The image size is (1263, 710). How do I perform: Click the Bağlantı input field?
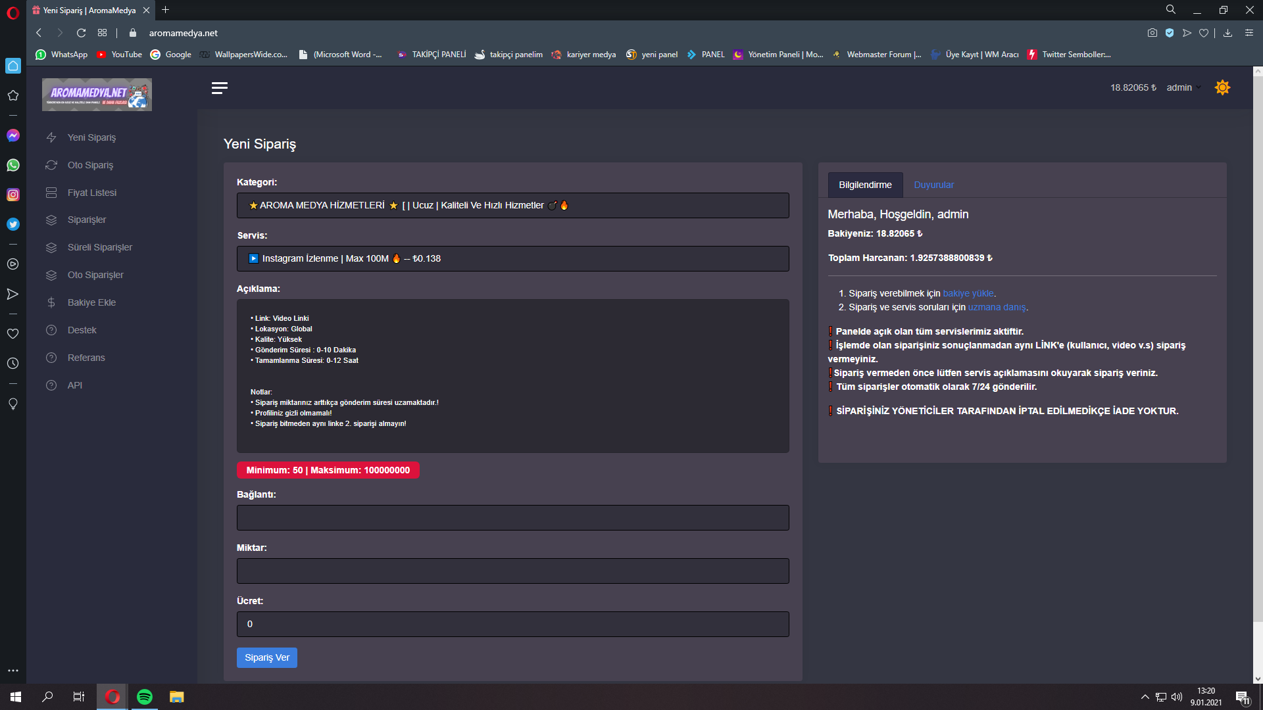pyautogui.click(x=513, y=518)
